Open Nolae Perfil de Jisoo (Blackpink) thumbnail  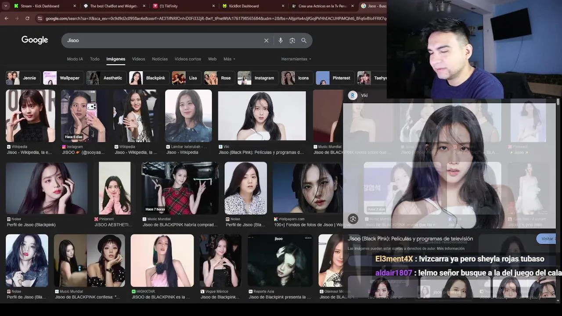(x=47, y=188)
